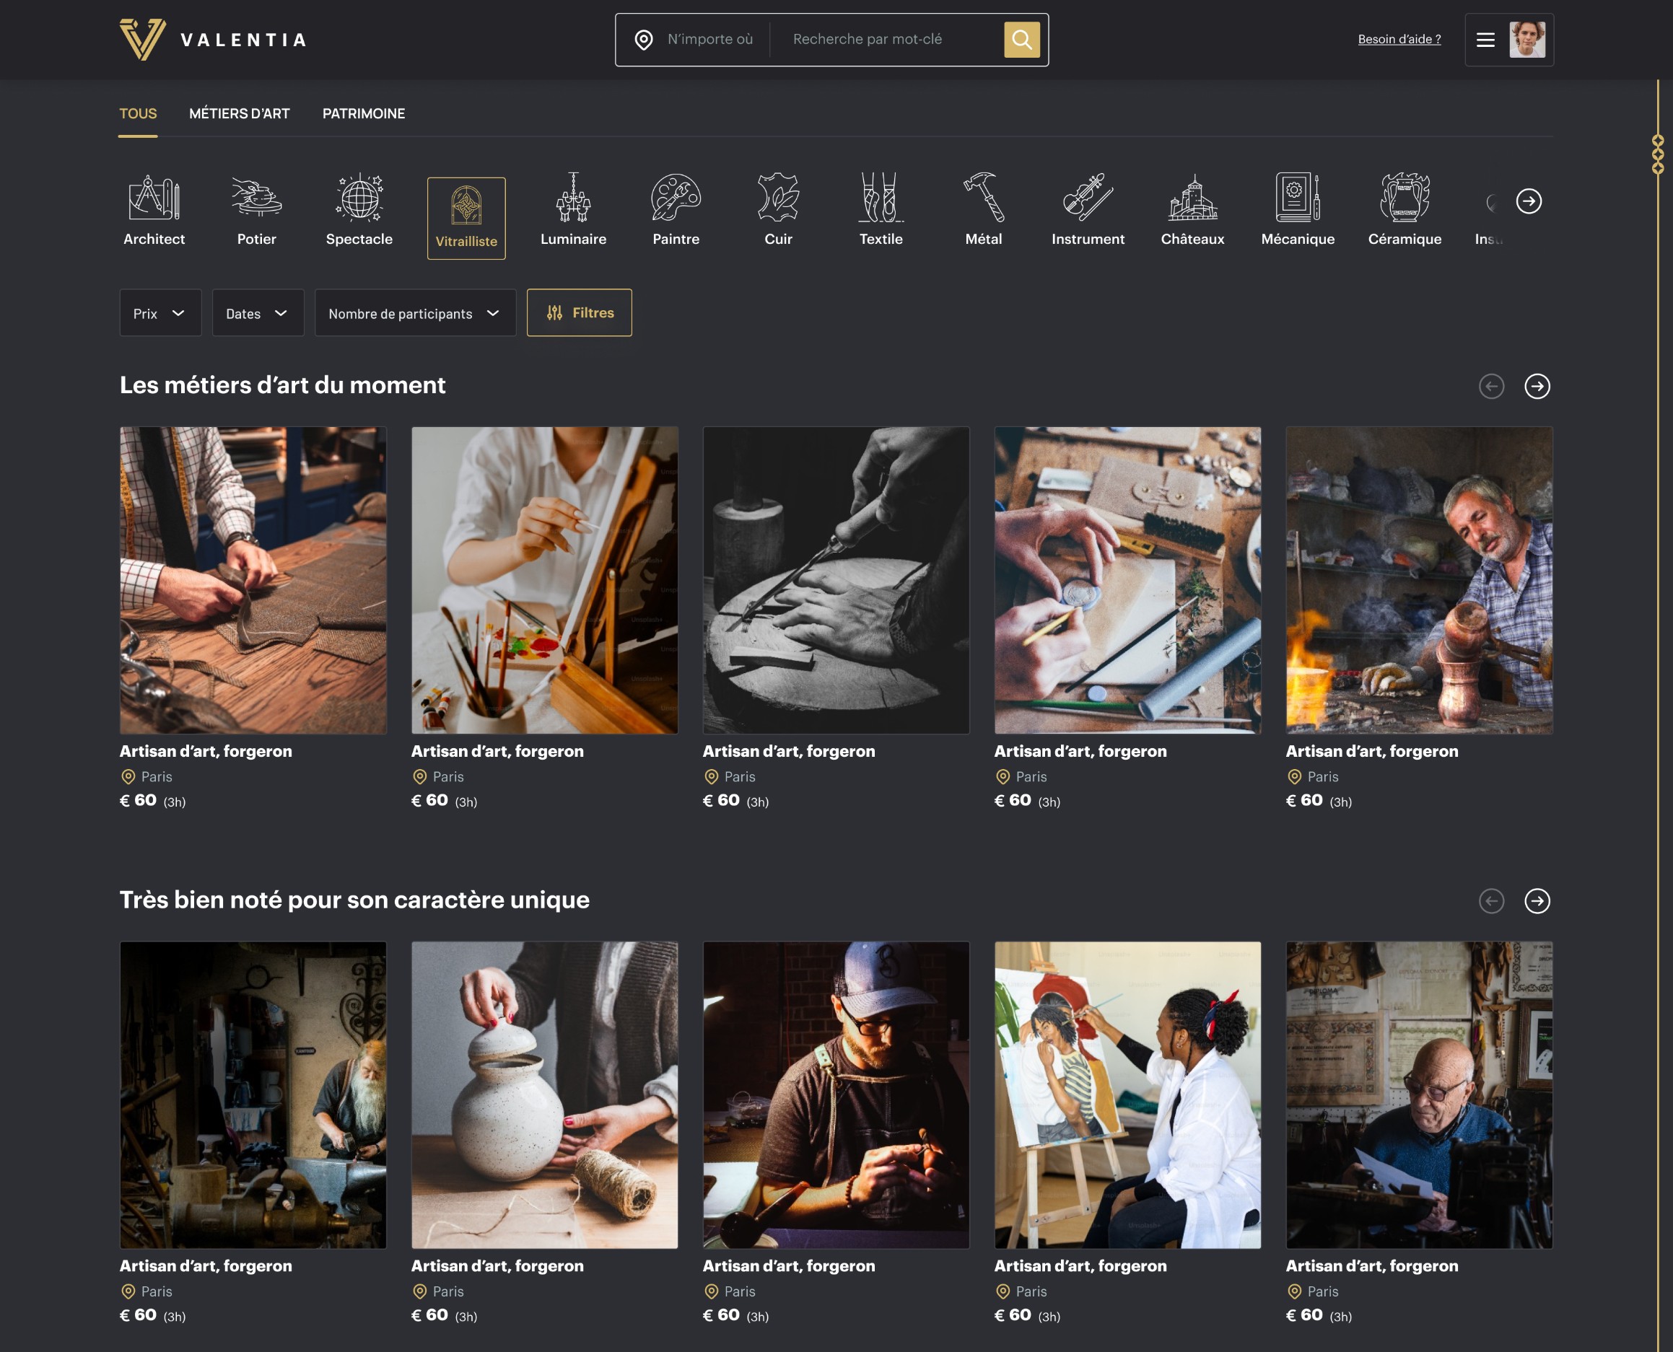Pick the Peintre palette icon
This screenshot has width=1673, height=1352.
click(x=676, y=198)
